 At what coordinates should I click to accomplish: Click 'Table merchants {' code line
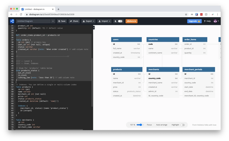(25, 120)
